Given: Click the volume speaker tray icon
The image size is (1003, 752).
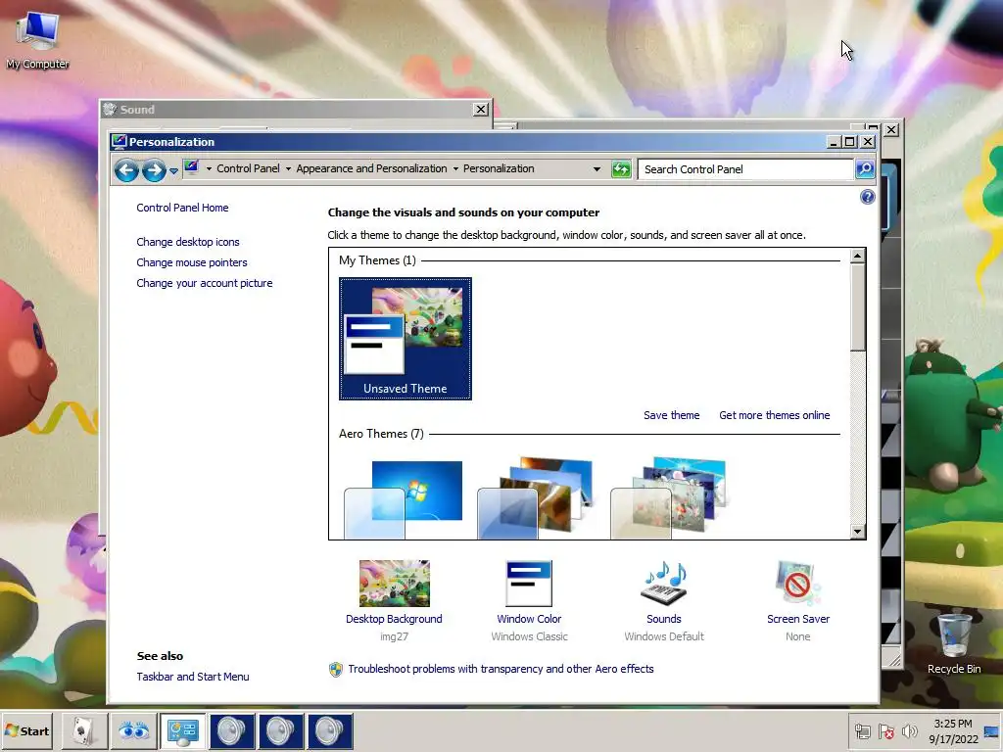Looking at the screenshot, I should 909,731.
